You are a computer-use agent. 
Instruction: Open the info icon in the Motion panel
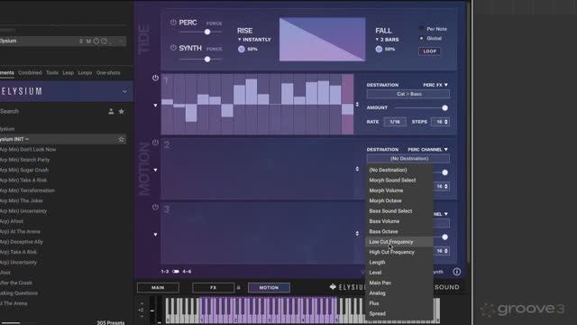pos(457,272)
